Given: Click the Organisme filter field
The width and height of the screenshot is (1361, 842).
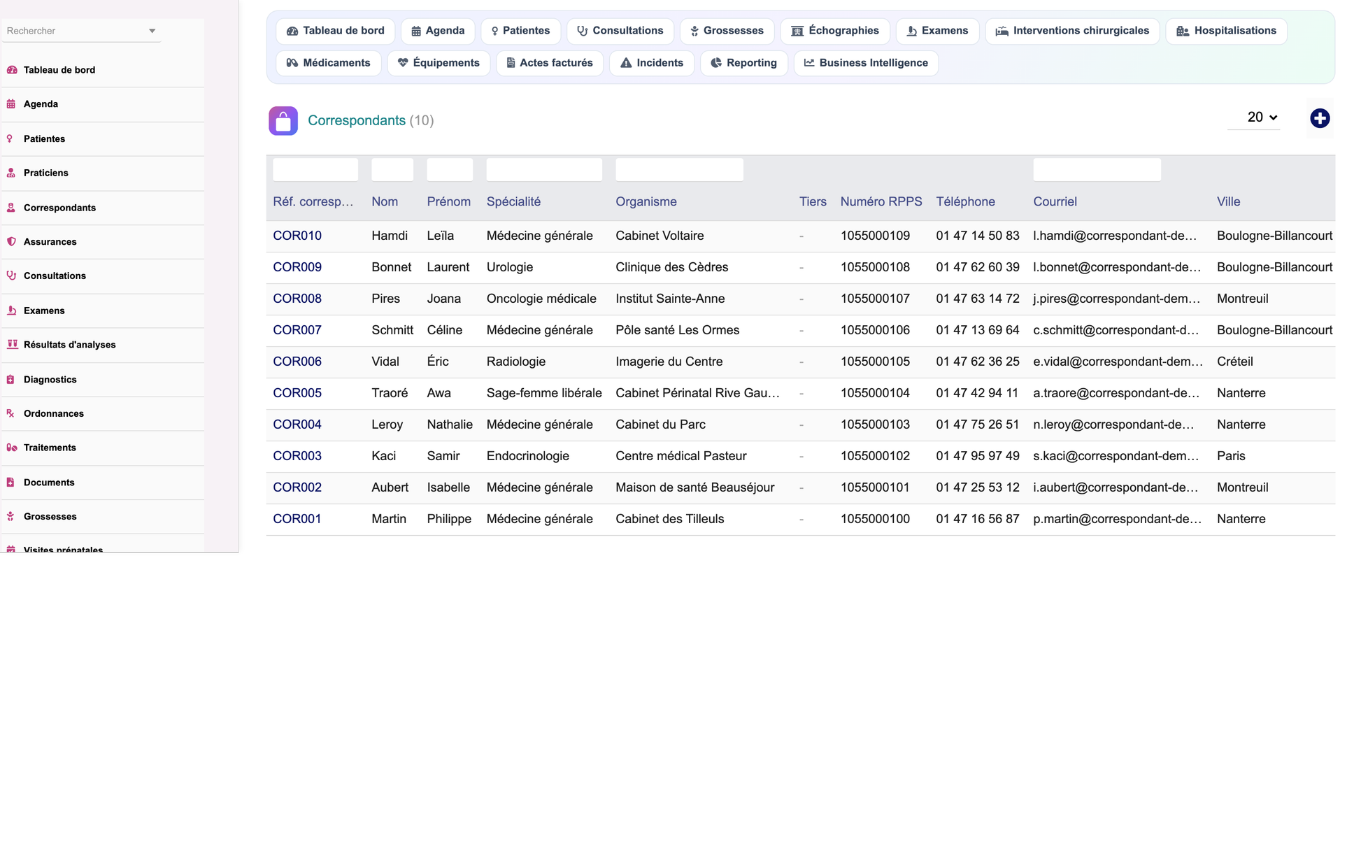Looking at the screenshot, I should (x=679, y=169).
